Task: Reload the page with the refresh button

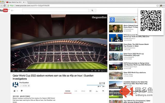Action: (5, 6)
